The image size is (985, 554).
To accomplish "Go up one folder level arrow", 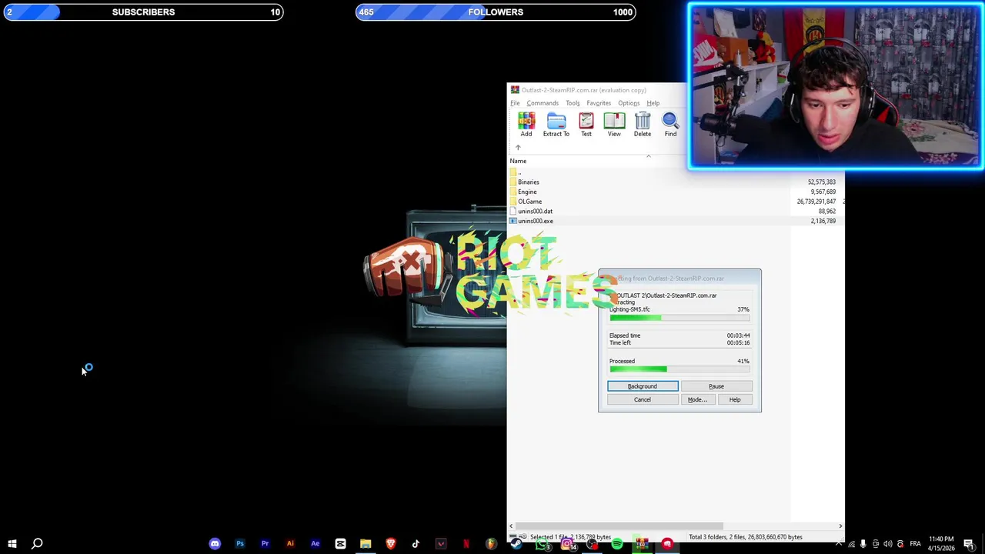I will pos(518,148).
